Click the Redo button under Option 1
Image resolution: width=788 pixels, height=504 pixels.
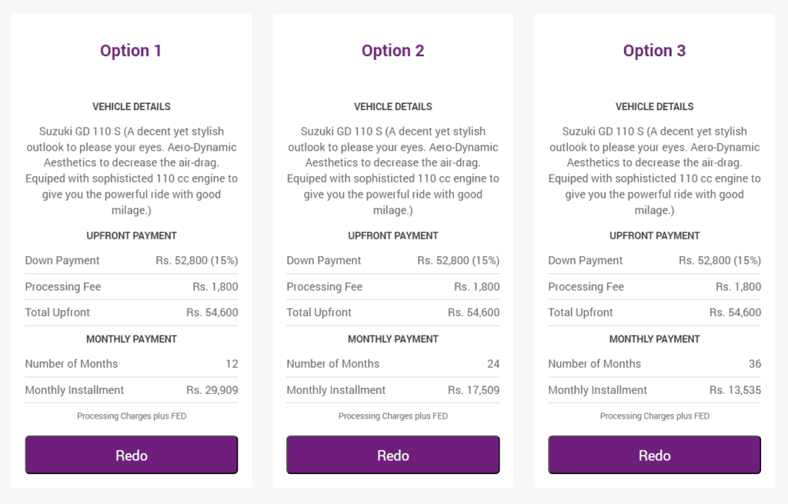click(131, 455)
